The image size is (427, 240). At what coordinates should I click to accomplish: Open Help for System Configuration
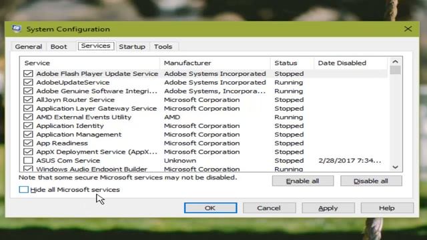tap(387, 208)
